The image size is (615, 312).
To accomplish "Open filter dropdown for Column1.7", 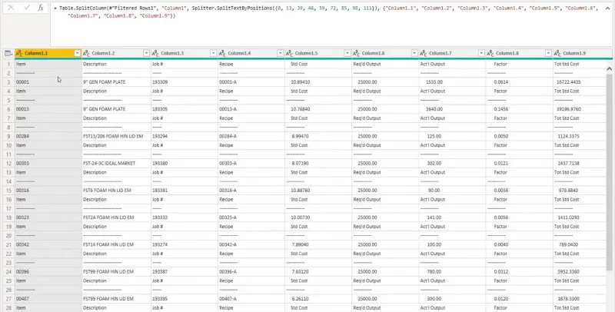I will 482,53.
